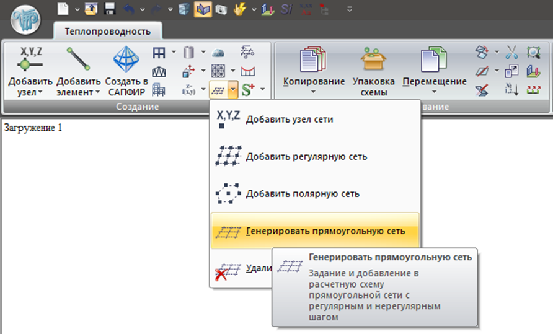Click the scissors cut icon
The width and height of the screenshot is (553, 334).
click(511, 52)
